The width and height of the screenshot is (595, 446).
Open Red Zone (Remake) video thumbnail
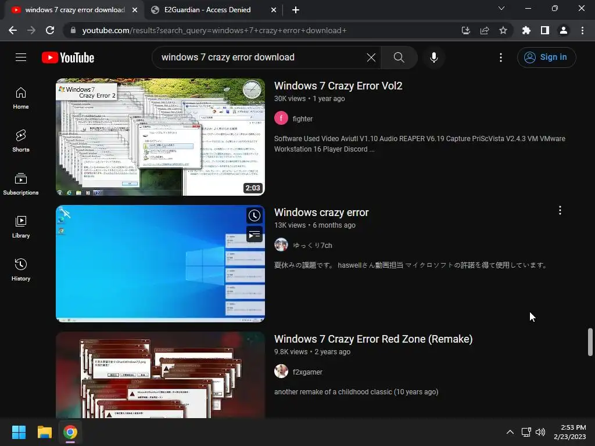point(160,375)
